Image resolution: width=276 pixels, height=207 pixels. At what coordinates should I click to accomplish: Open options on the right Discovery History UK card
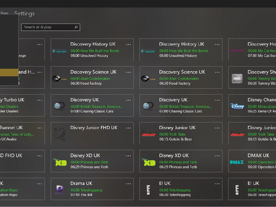tap(217, 44)
